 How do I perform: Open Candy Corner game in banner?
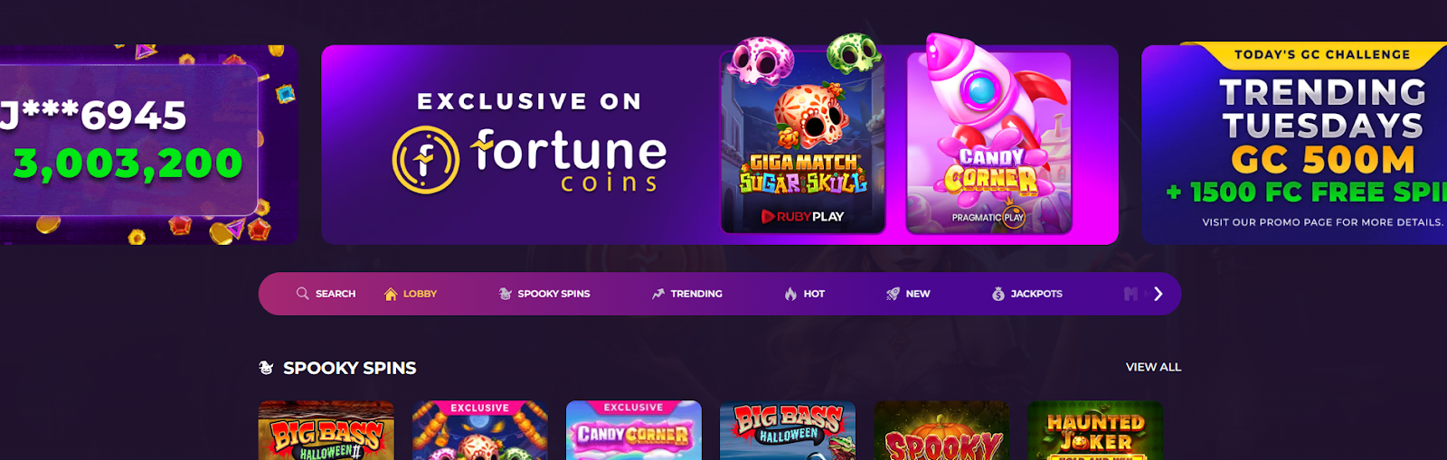(988, 142)
